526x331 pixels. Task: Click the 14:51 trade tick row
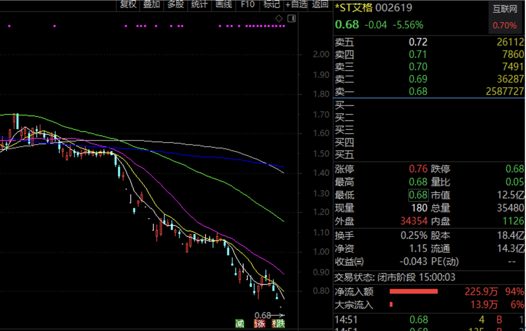429,319
